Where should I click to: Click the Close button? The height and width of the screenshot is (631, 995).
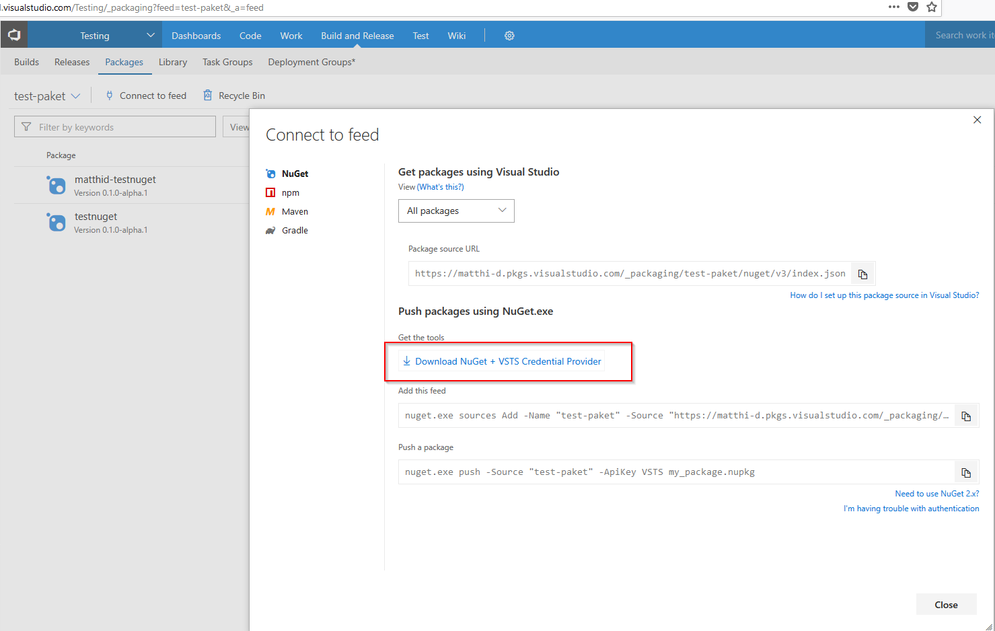(x=946, y=605)
